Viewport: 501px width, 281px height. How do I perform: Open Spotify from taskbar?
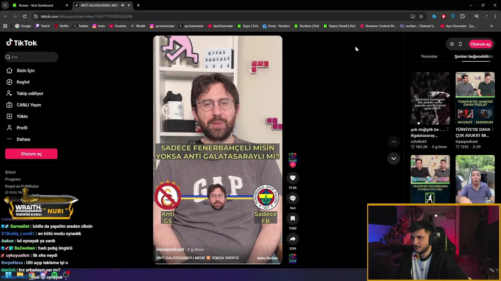click(x=54, y=275)
